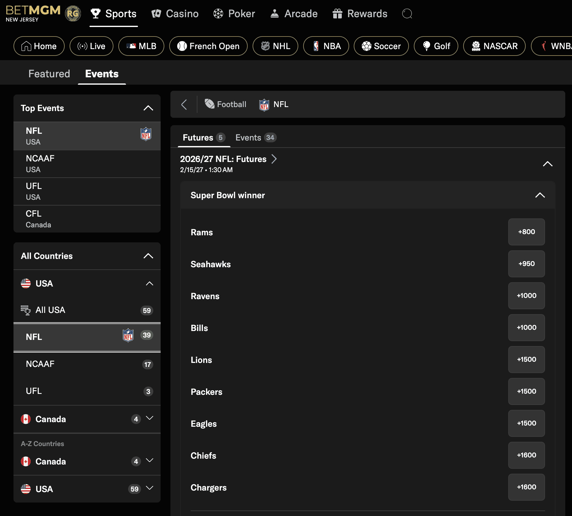Click the Live broadcast icon
This screenshot has height=516, width=572.
(x=82, y=46)
